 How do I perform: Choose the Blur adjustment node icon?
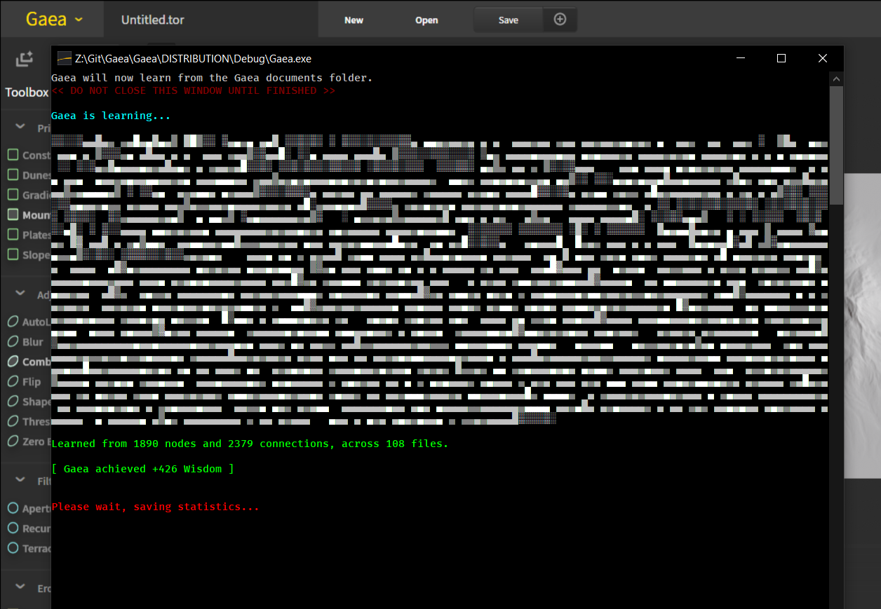[13, 342]
